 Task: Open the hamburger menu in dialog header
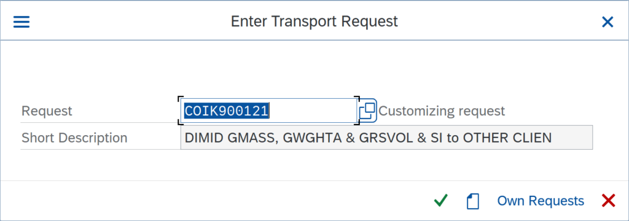click(x=21, y=21)
